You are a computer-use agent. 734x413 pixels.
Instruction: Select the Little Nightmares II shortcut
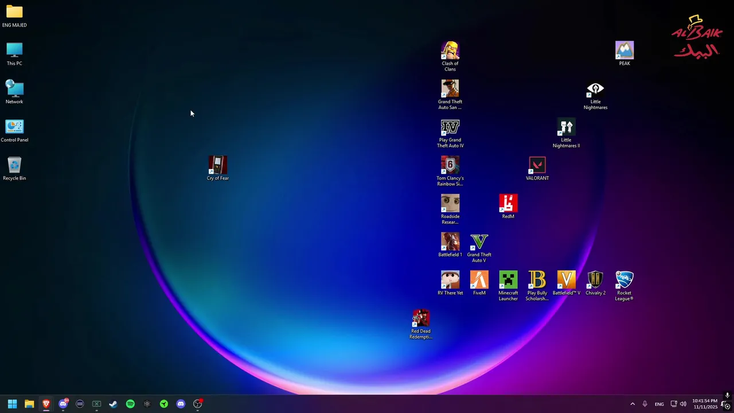click(567, 134)
